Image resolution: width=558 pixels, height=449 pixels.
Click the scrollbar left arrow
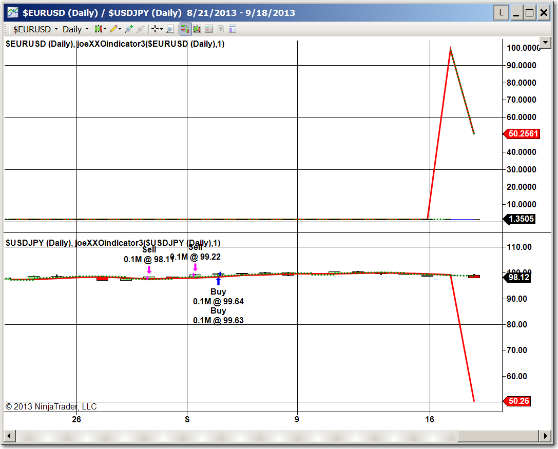[x=9, y=436]
